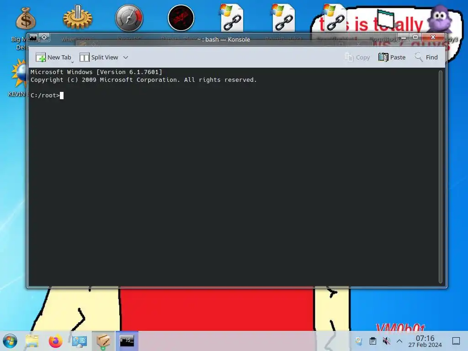Open the clock showing 07:16
468x351 pixels.
pyautogui.click(x=425, y=341)
